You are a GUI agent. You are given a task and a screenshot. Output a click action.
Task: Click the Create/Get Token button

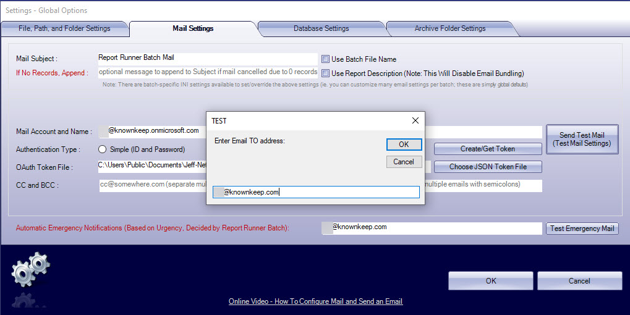click(488, 149)
